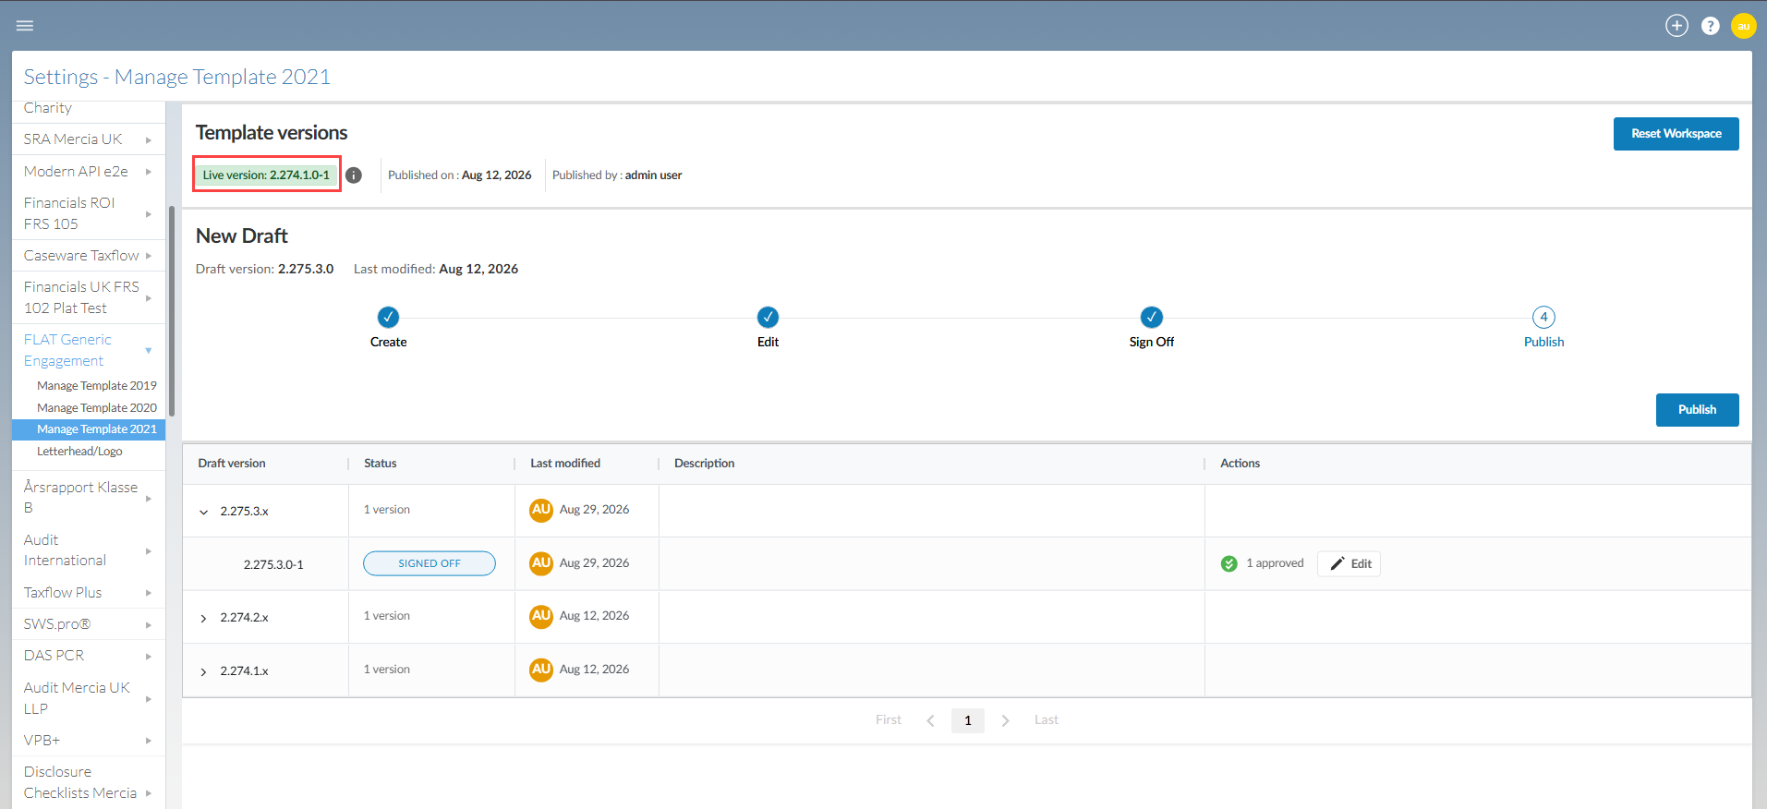Click Edit button for 2.275.3.0-1
The image size is (1767, 809).
(1349, 563)
